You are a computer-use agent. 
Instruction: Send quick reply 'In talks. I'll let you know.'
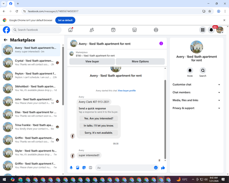98,126
